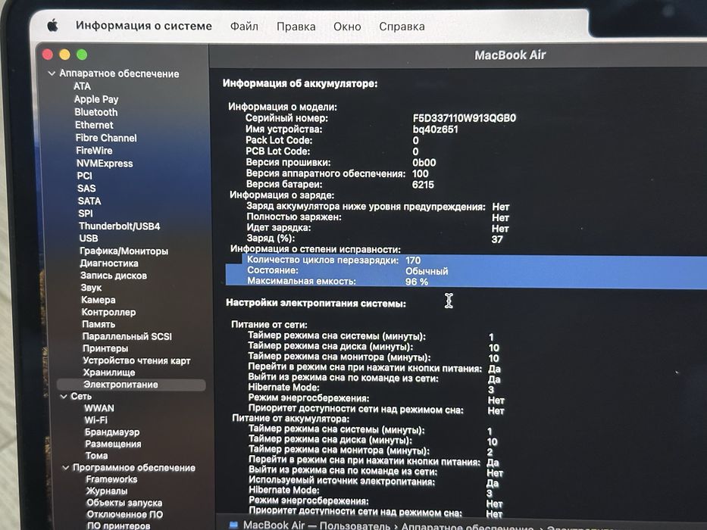Select SPI in the sidebar
The height and width of the screenshot is (530, 707).
[85, 214]
